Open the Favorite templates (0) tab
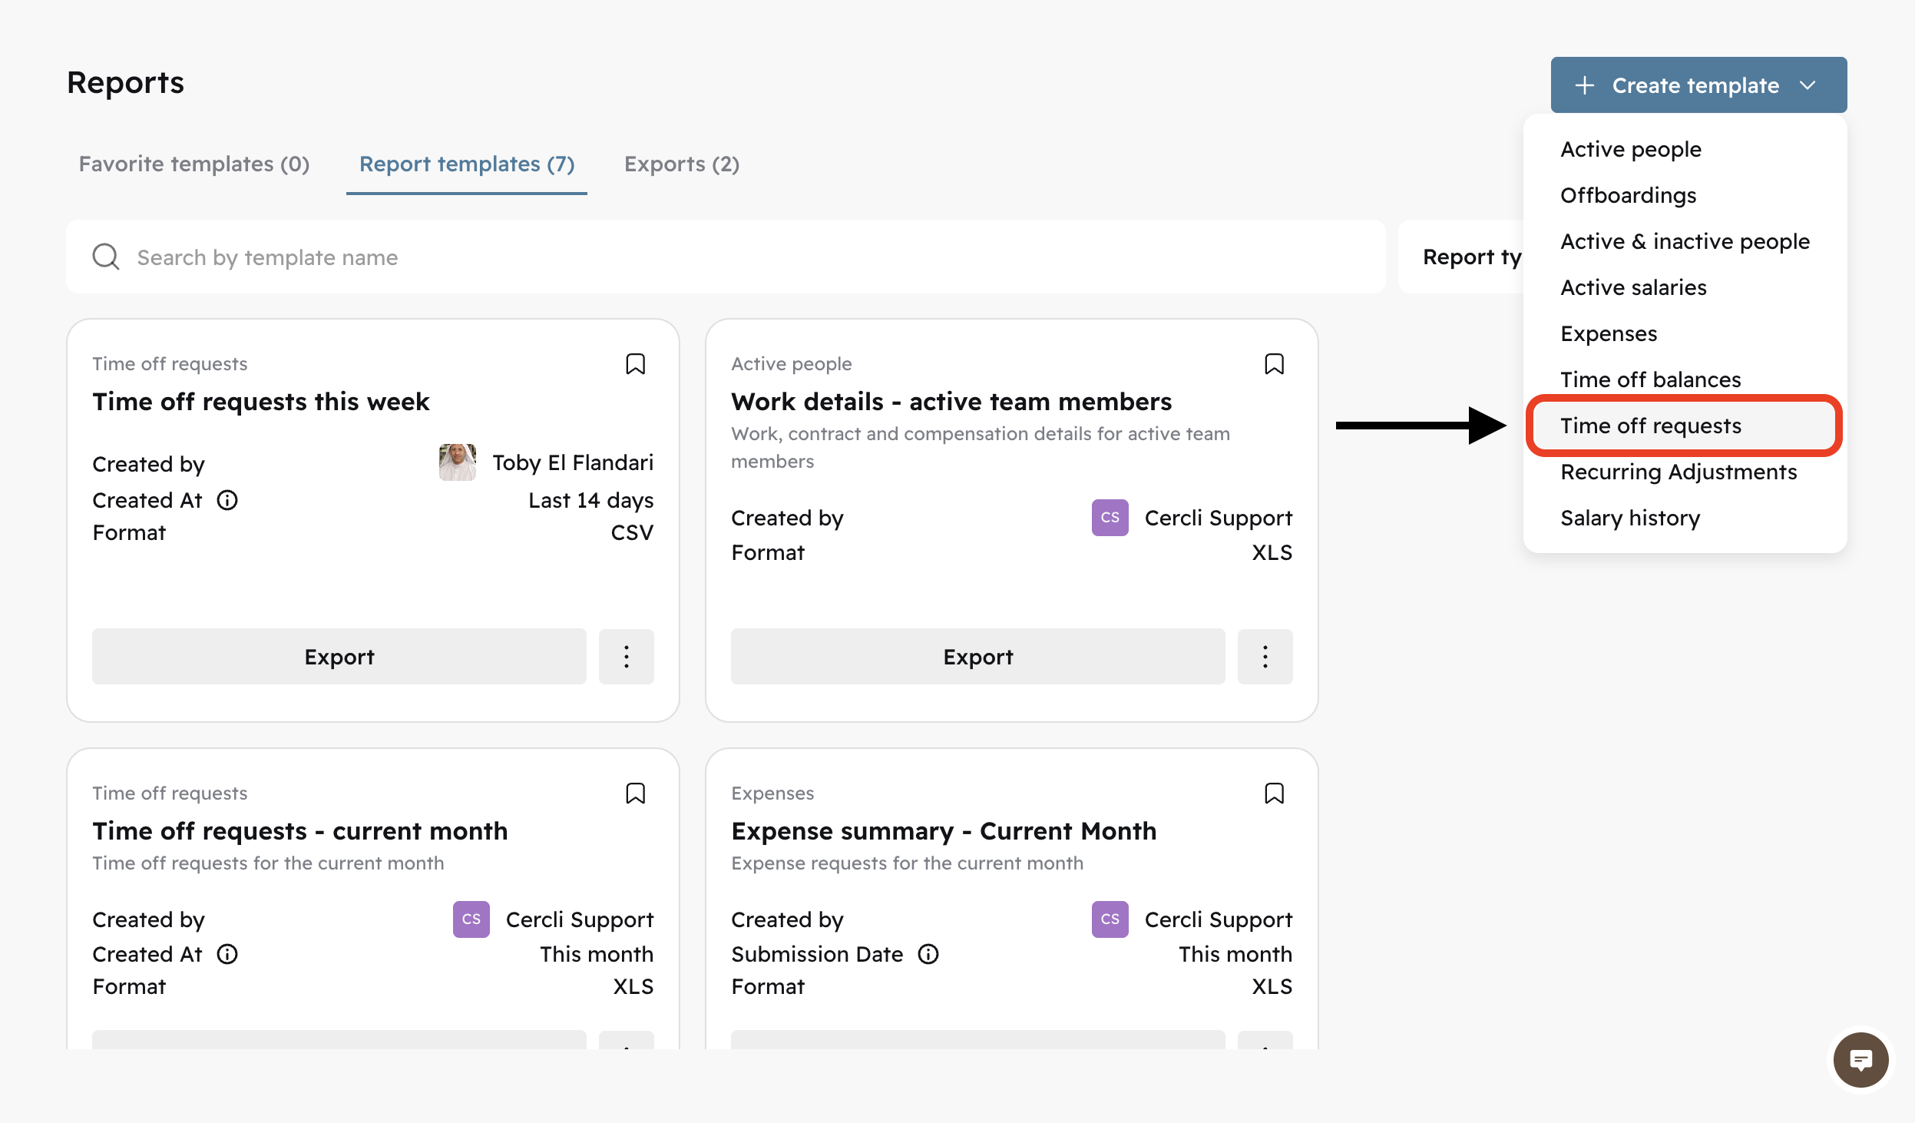 194,164
